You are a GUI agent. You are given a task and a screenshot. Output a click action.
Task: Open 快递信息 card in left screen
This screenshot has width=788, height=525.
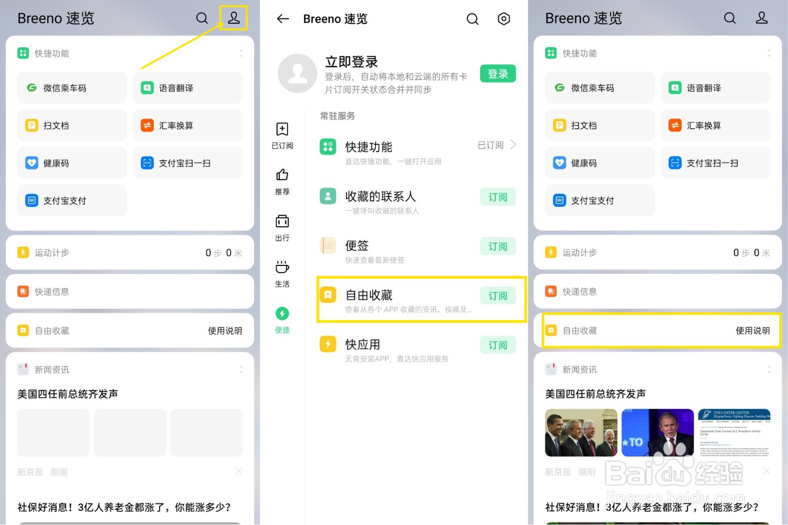(130, 292)
